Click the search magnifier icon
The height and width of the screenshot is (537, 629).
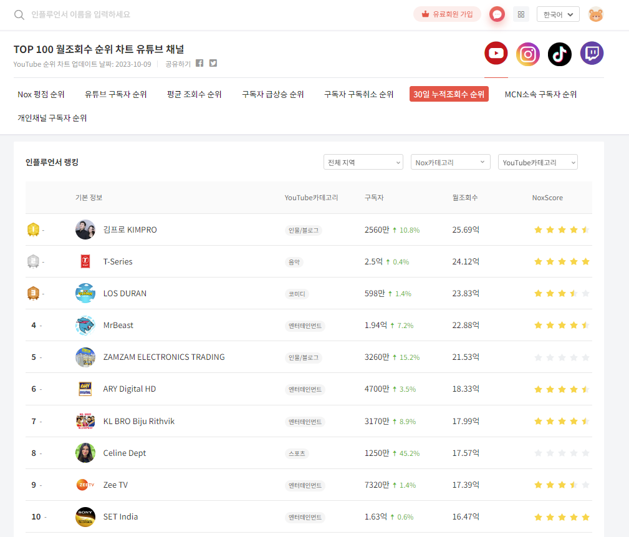[x=19, y=15]
